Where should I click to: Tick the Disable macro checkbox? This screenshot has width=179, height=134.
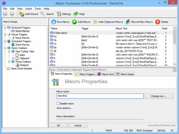58,104
